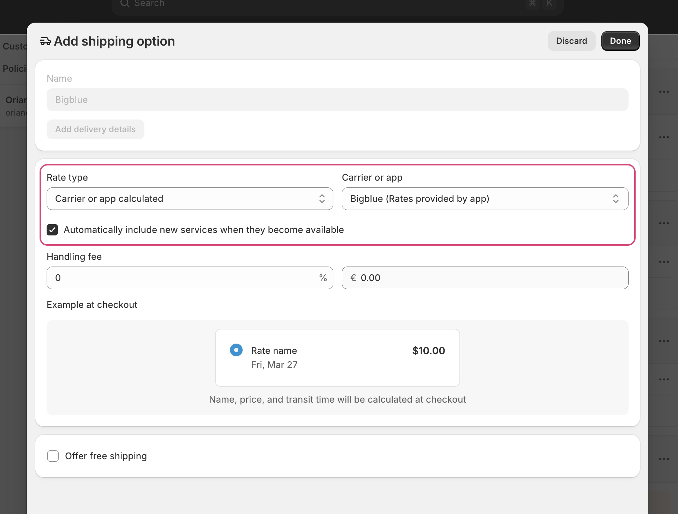
Task: Click the Search bar at top
Action: (318, 4)
